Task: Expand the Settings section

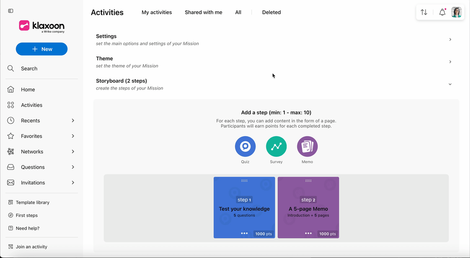Action: click(x=273, y=40)
